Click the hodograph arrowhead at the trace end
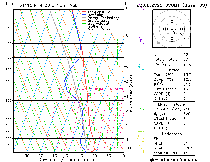210x162 pixels. click(x=185, y=38)
